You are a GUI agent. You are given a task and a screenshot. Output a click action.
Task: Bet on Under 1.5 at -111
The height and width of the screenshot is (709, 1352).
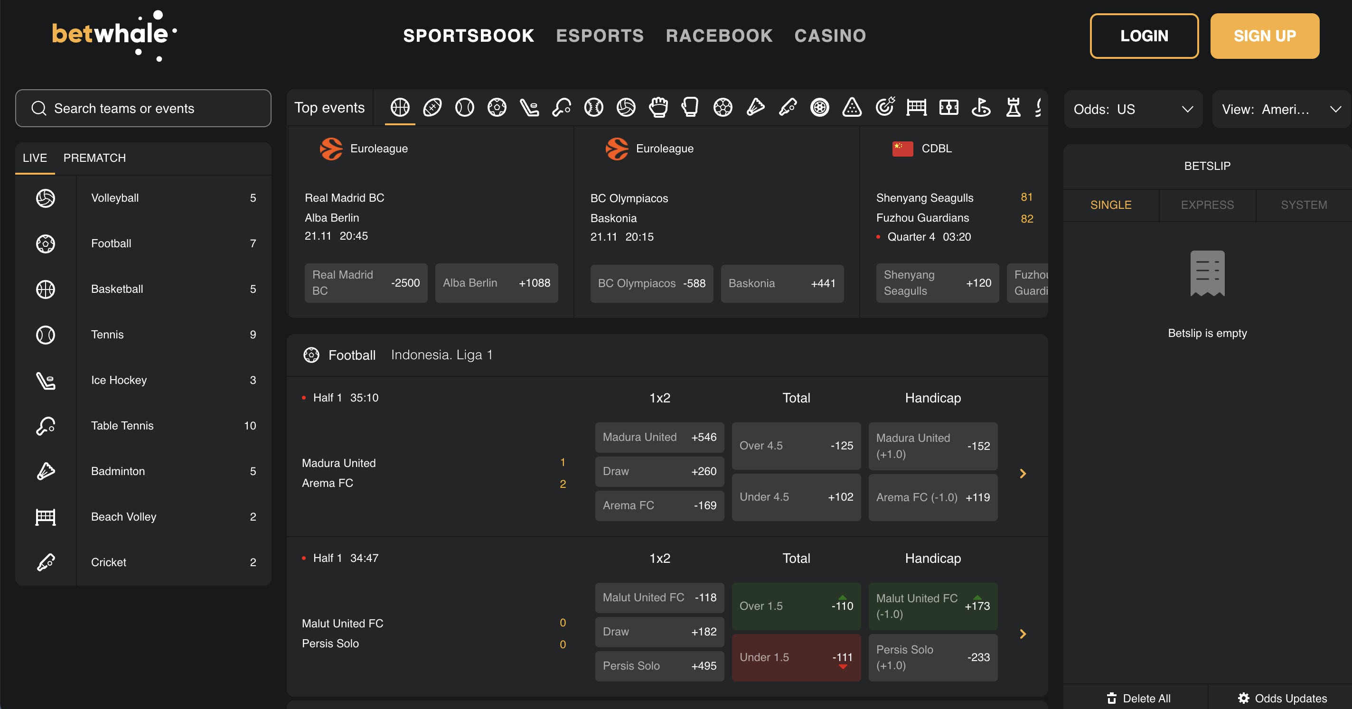coord(796,658)
